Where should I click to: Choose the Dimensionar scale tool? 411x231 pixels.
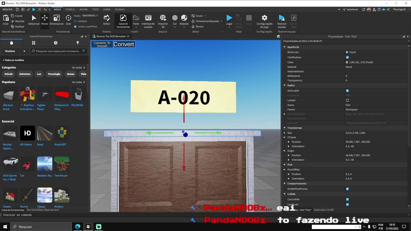pyautogui.click(x=57, y=20)
